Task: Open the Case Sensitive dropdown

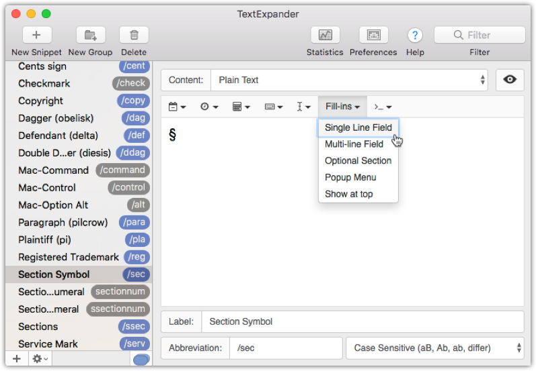Action: pos(435,348)
